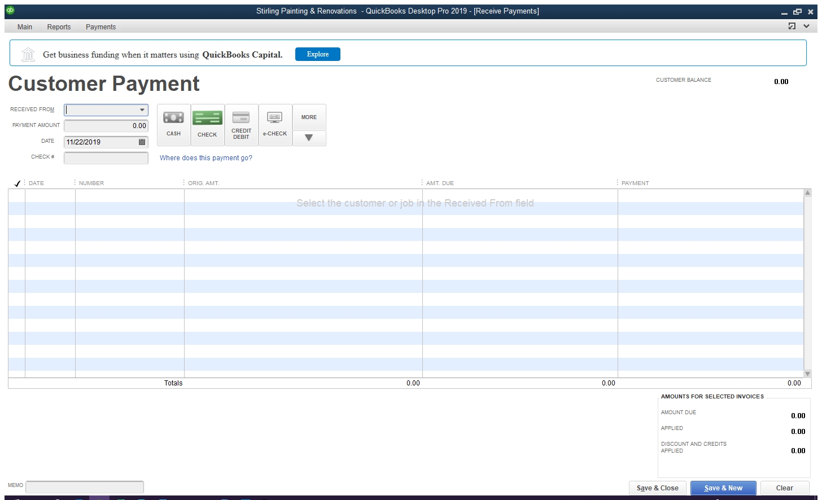Viewport: 822px width, 500px height.
Task: Open the Payments menu tab
Action: pyautogui.click(x=100, y=27)
